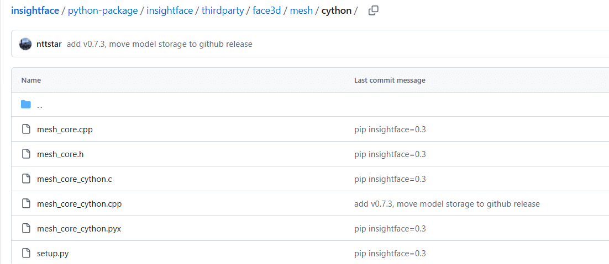Open the insightface repository root link
This screenshot has height=264, width=609.
point(35,10)
